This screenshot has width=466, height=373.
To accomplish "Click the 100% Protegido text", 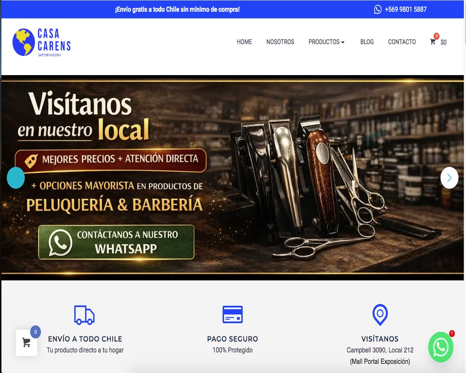I will coord(233,350).
